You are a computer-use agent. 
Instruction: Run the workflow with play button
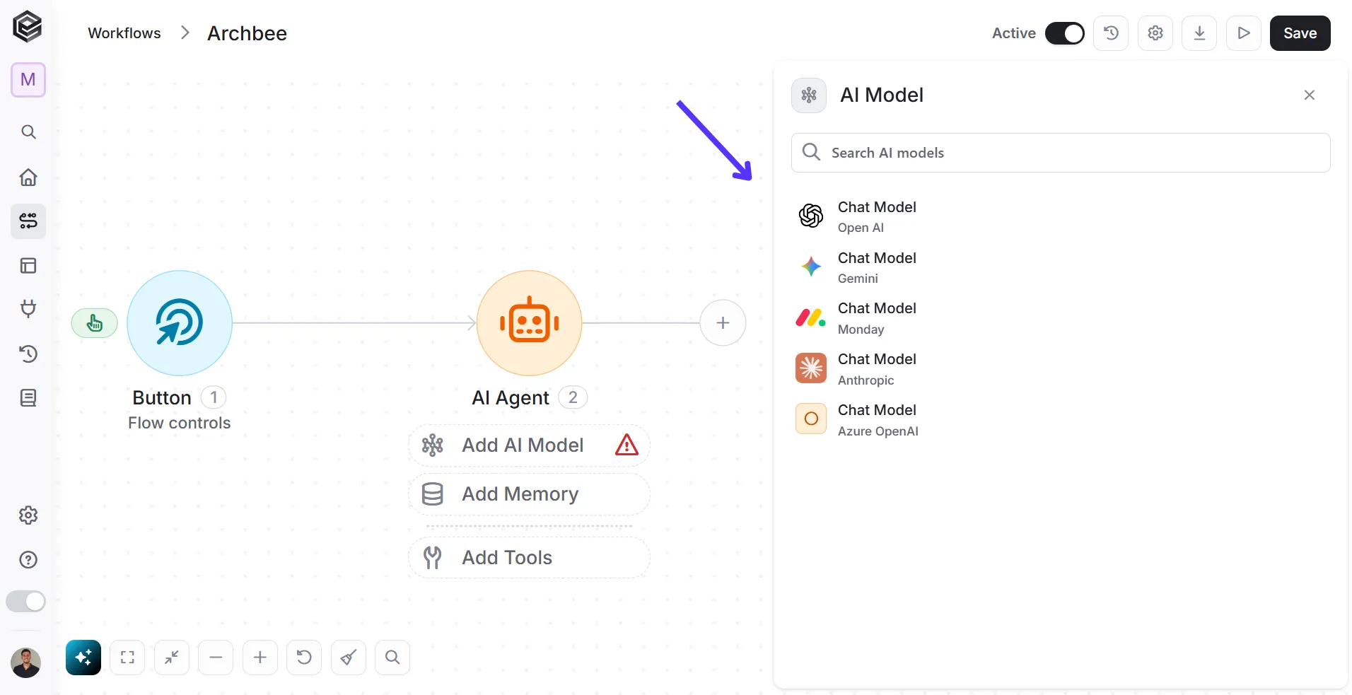(1244, 33)
